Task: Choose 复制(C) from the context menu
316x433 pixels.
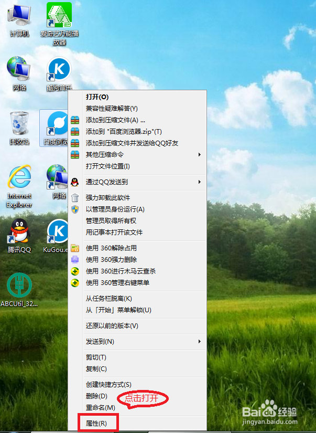Action: click(137, 369)
